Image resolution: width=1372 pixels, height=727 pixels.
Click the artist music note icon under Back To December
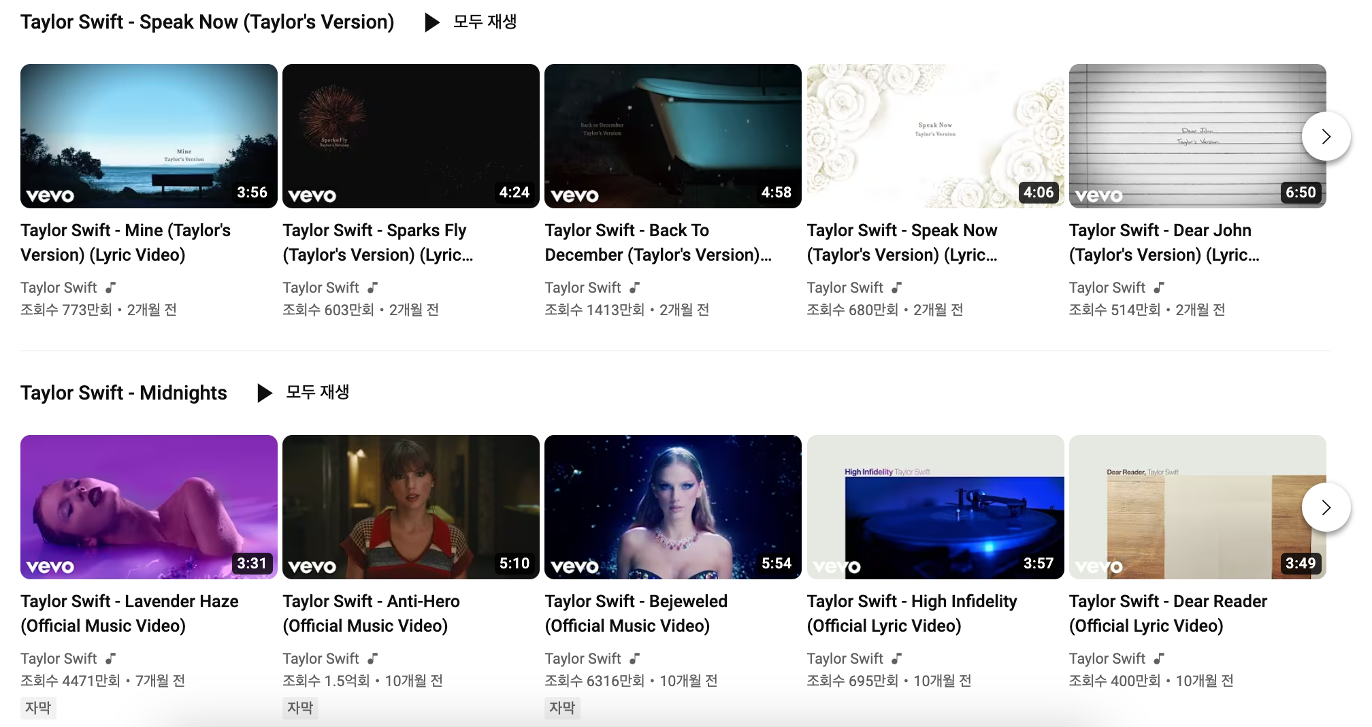(x=634, y=287)
